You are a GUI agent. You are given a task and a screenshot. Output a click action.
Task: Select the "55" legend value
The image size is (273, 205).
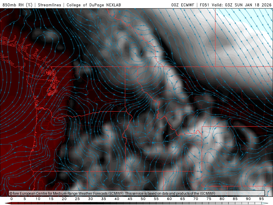tap(156, 199)
